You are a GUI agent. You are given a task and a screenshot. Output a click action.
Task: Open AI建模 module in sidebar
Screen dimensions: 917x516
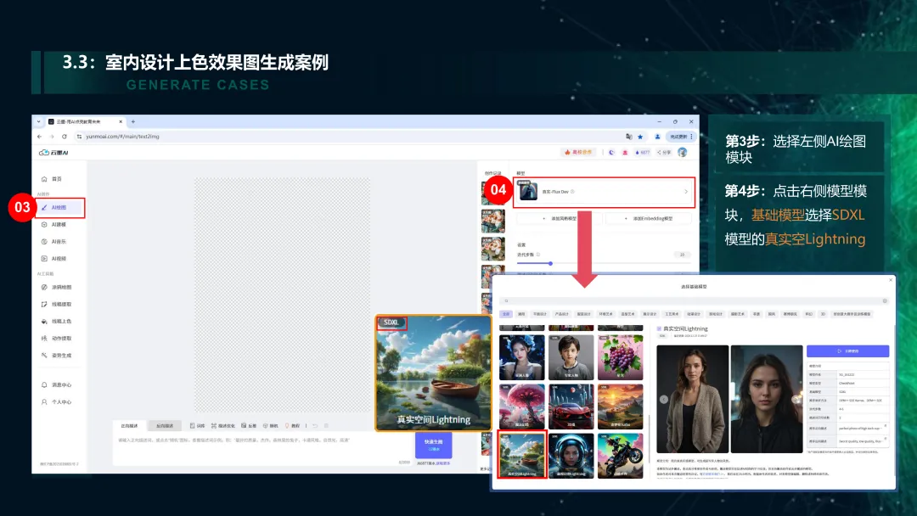(53, 224)
